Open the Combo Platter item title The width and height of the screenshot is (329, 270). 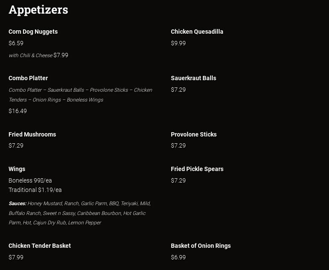click(28, 78)
